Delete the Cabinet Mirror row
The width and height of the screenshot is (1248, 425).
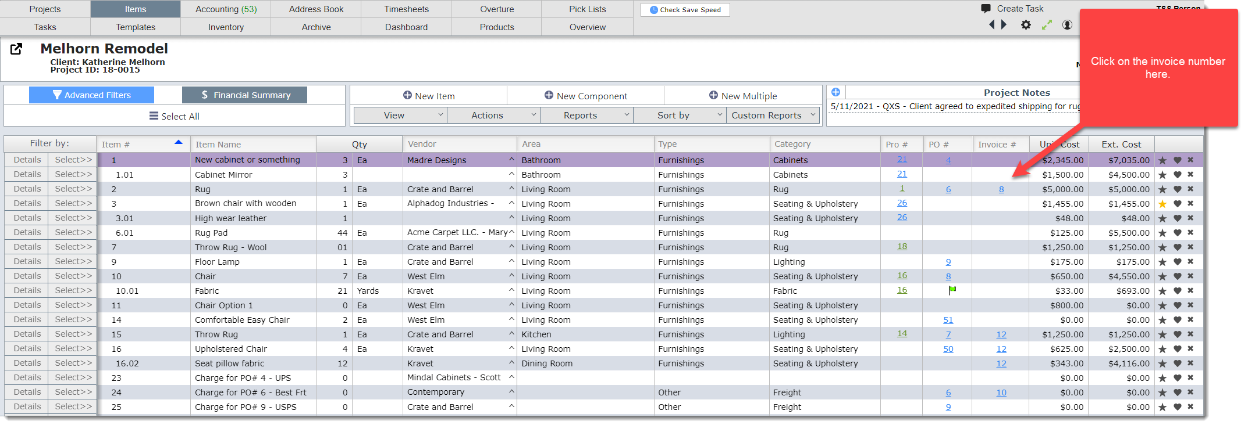click(1190, 174)
